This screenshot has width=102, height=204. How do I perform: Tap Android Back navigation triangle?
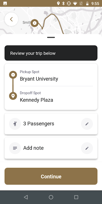click(26, 197)
